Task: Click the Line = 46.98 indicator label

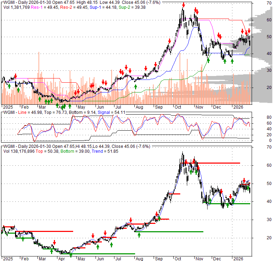Action: coord(30,112)
